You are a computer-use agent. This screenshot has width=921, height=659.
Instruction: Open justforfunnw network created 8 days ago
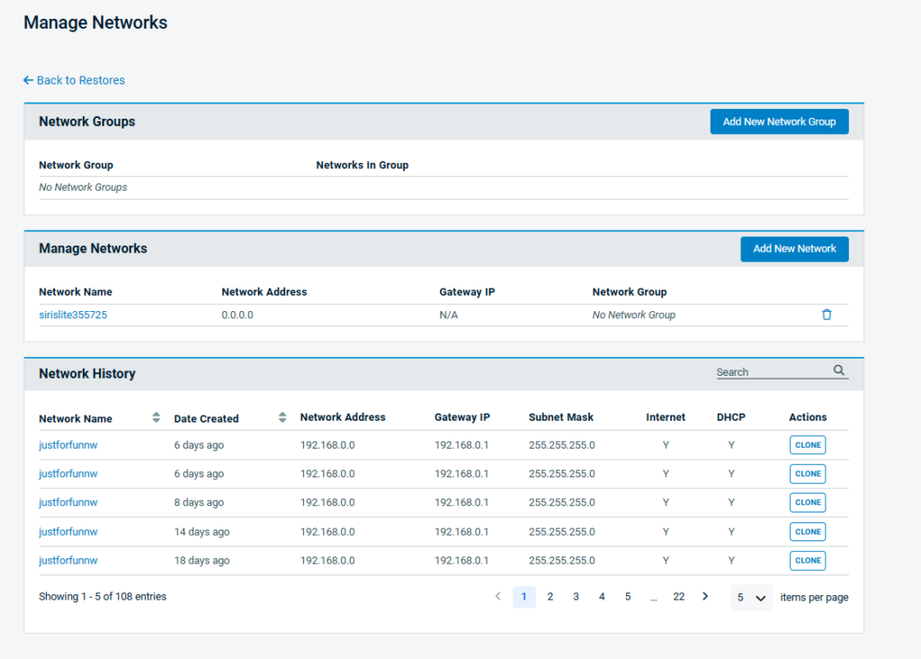68,503
